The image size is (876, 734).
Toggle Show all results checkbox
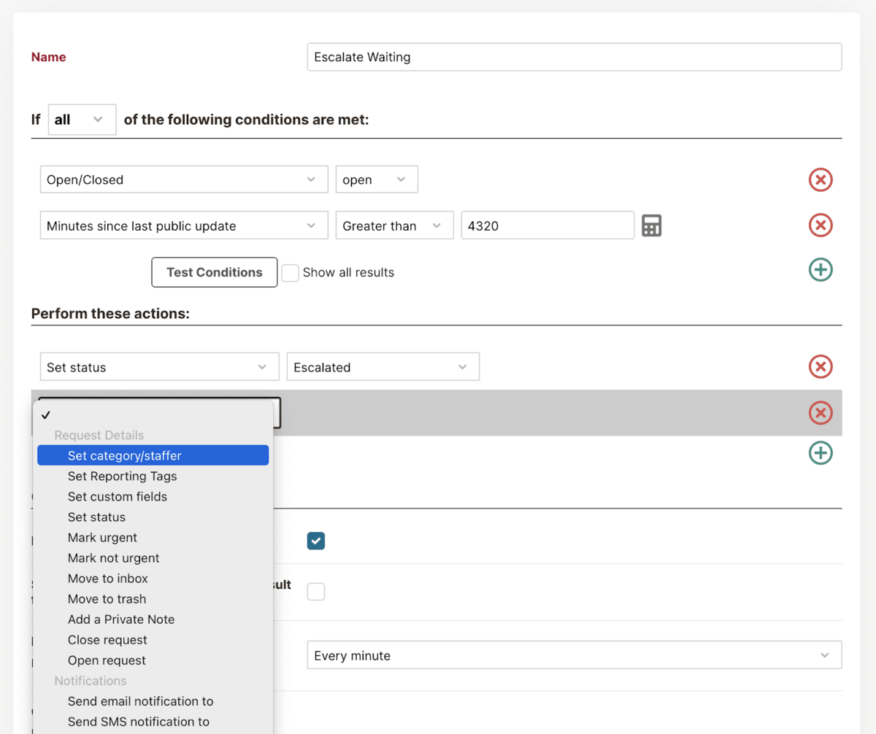point(291,273)
